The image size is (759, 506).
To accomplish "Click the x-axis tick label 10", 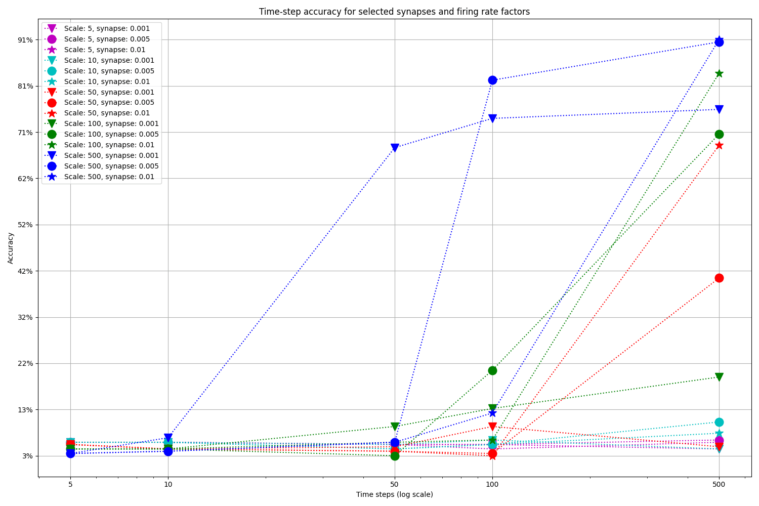I will [168, 485].
